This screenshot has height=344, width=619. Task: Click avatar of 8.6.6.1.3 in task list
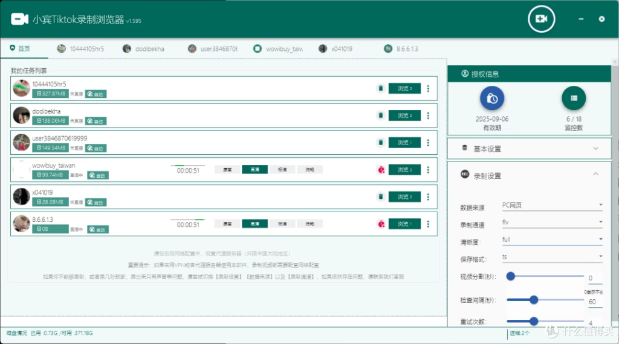[21, 224]
